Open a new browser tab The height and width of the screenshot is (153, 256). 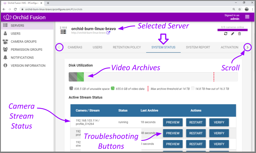48,3
